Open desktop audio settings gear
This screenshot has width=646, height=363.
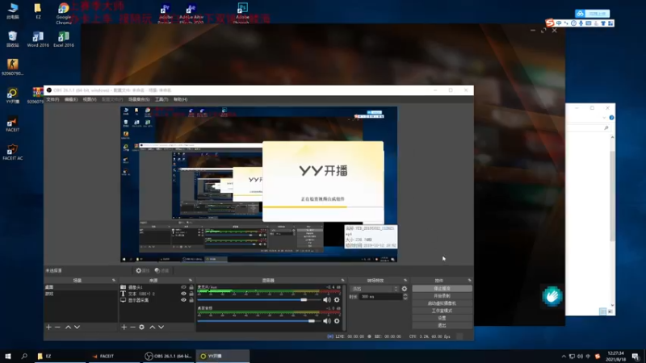point(337,320)
